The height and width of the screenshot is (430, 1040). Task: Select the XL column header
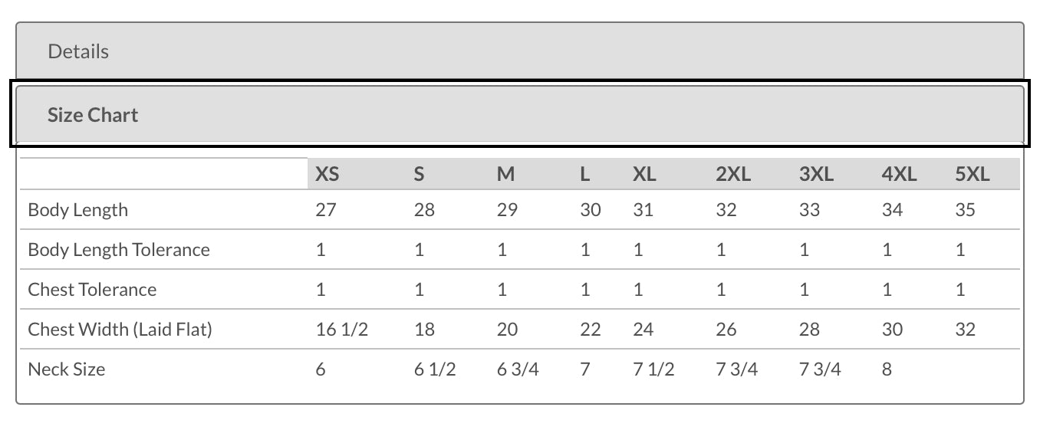[644, 174]
